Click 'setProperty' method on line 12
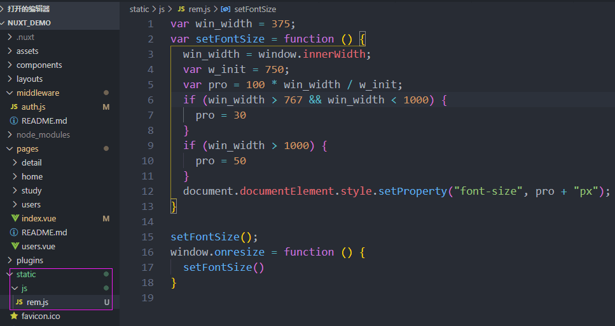The image size is (615, 326). (x=413, y=191)
